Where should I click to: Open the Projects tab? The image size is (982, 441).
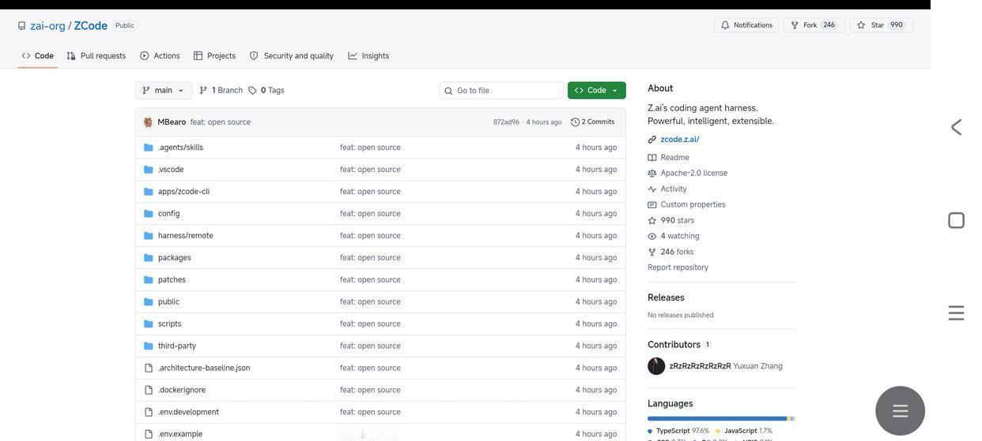click(214, 56)
